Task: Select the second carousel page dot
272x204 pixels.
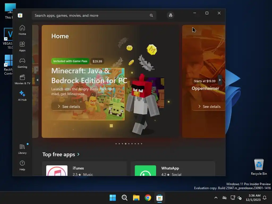Action: click(119, 144)
